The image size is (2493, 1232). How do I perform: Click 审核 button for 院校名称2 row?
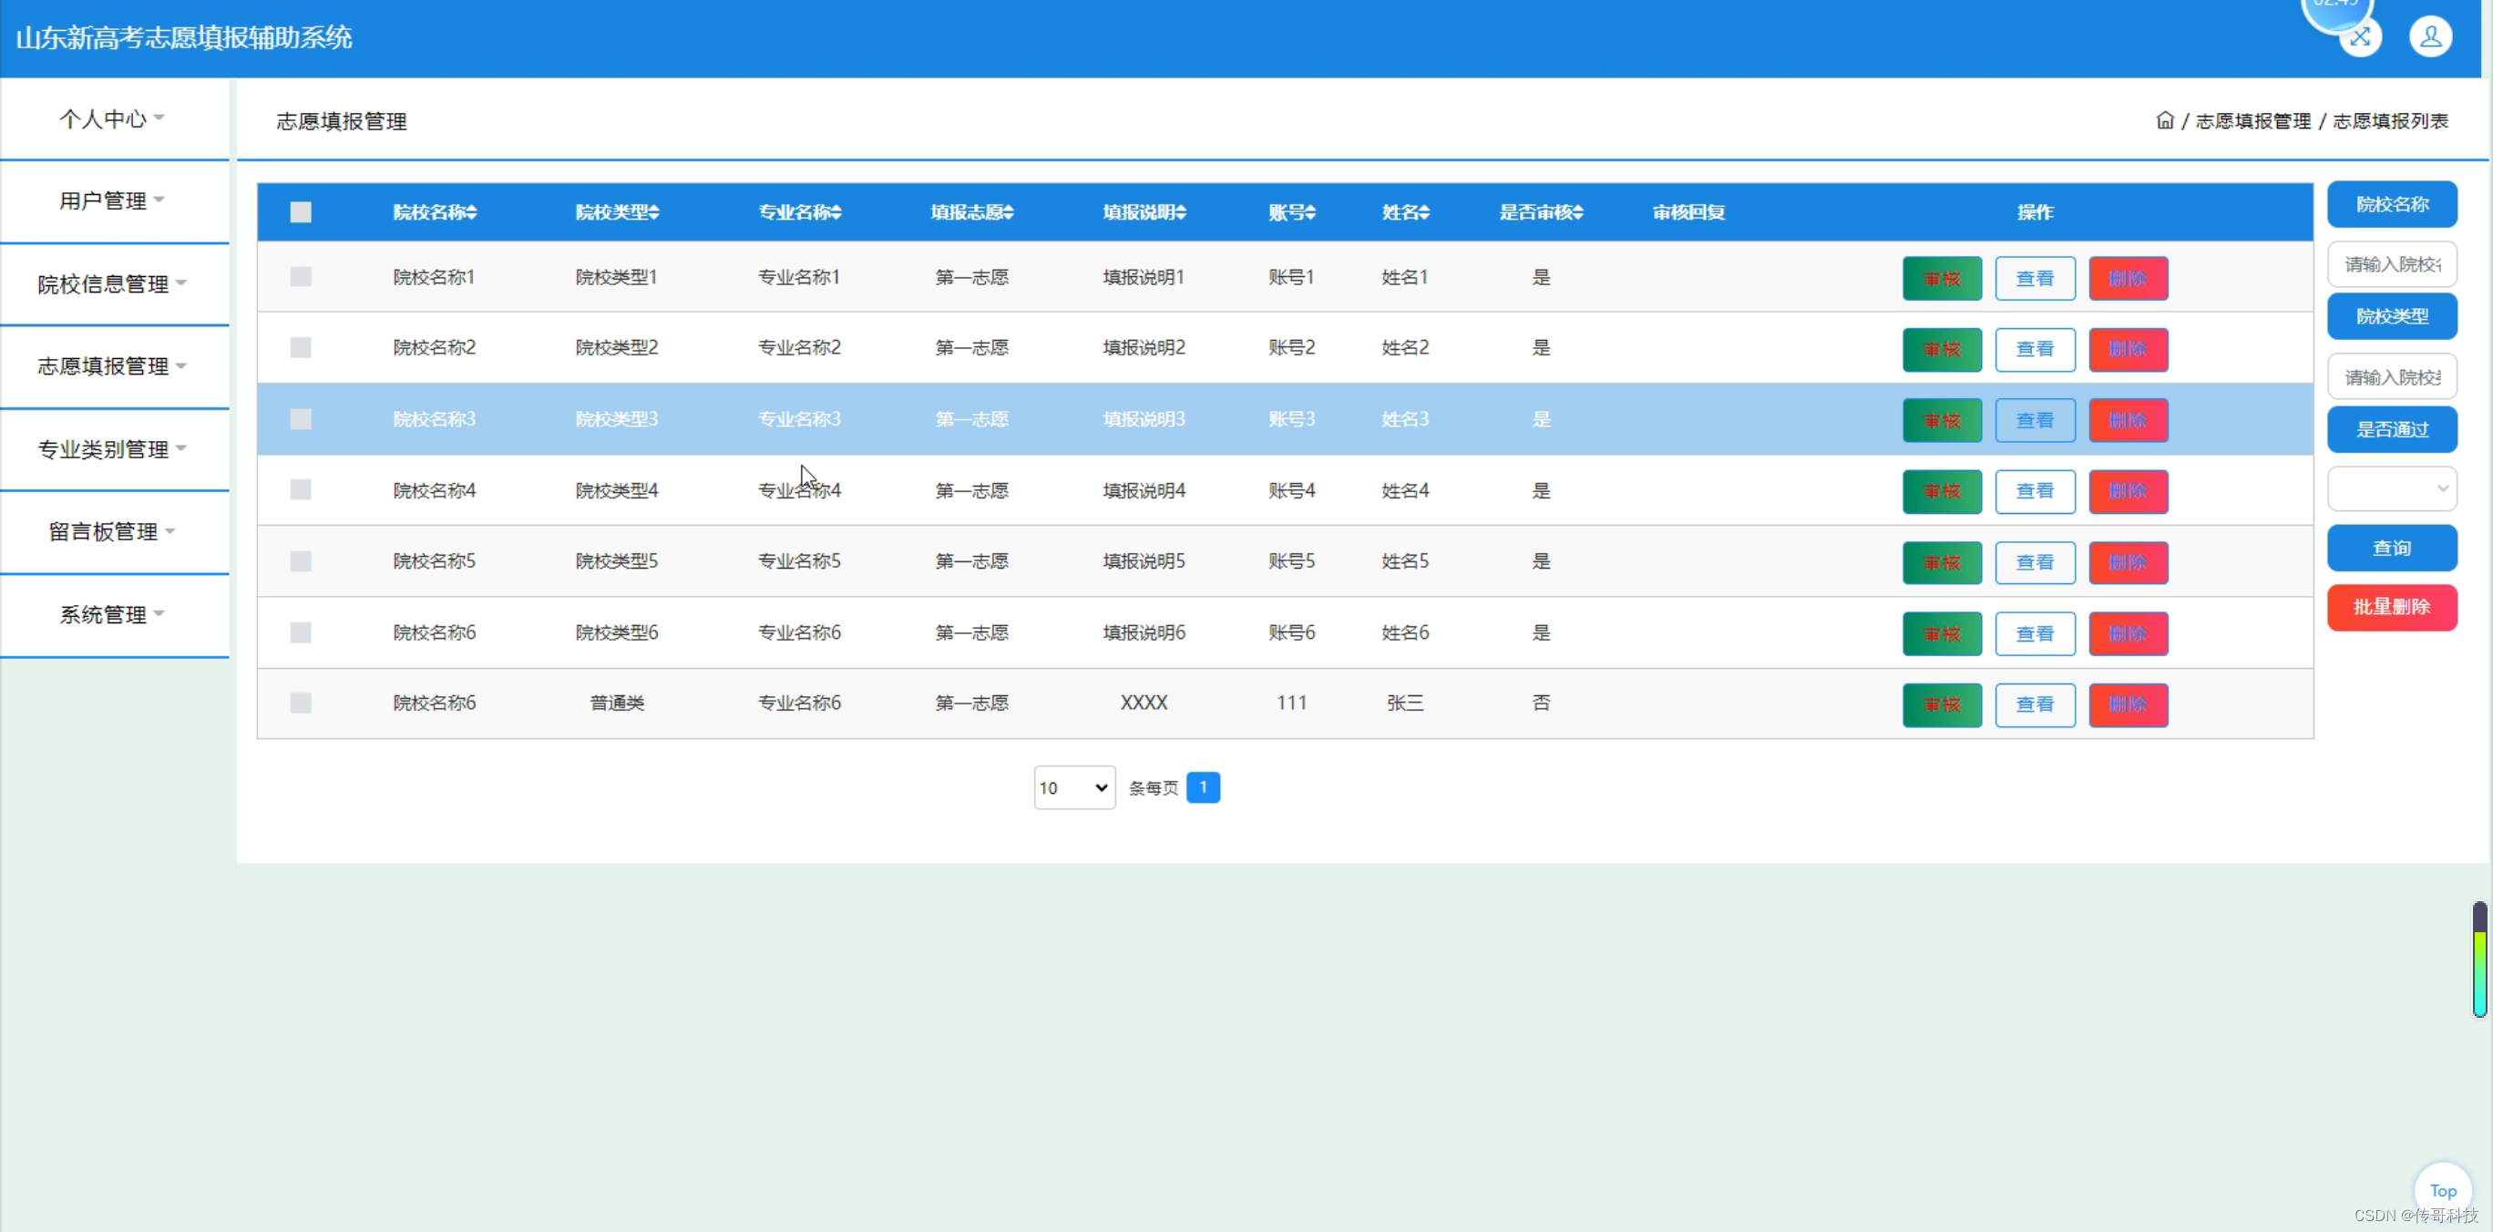point(1941,349)
